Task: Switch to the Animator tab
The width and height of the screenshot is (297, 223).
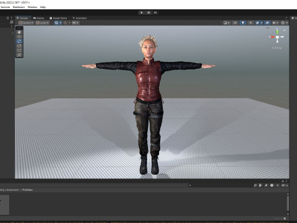Action: click(x=80, y=18)
